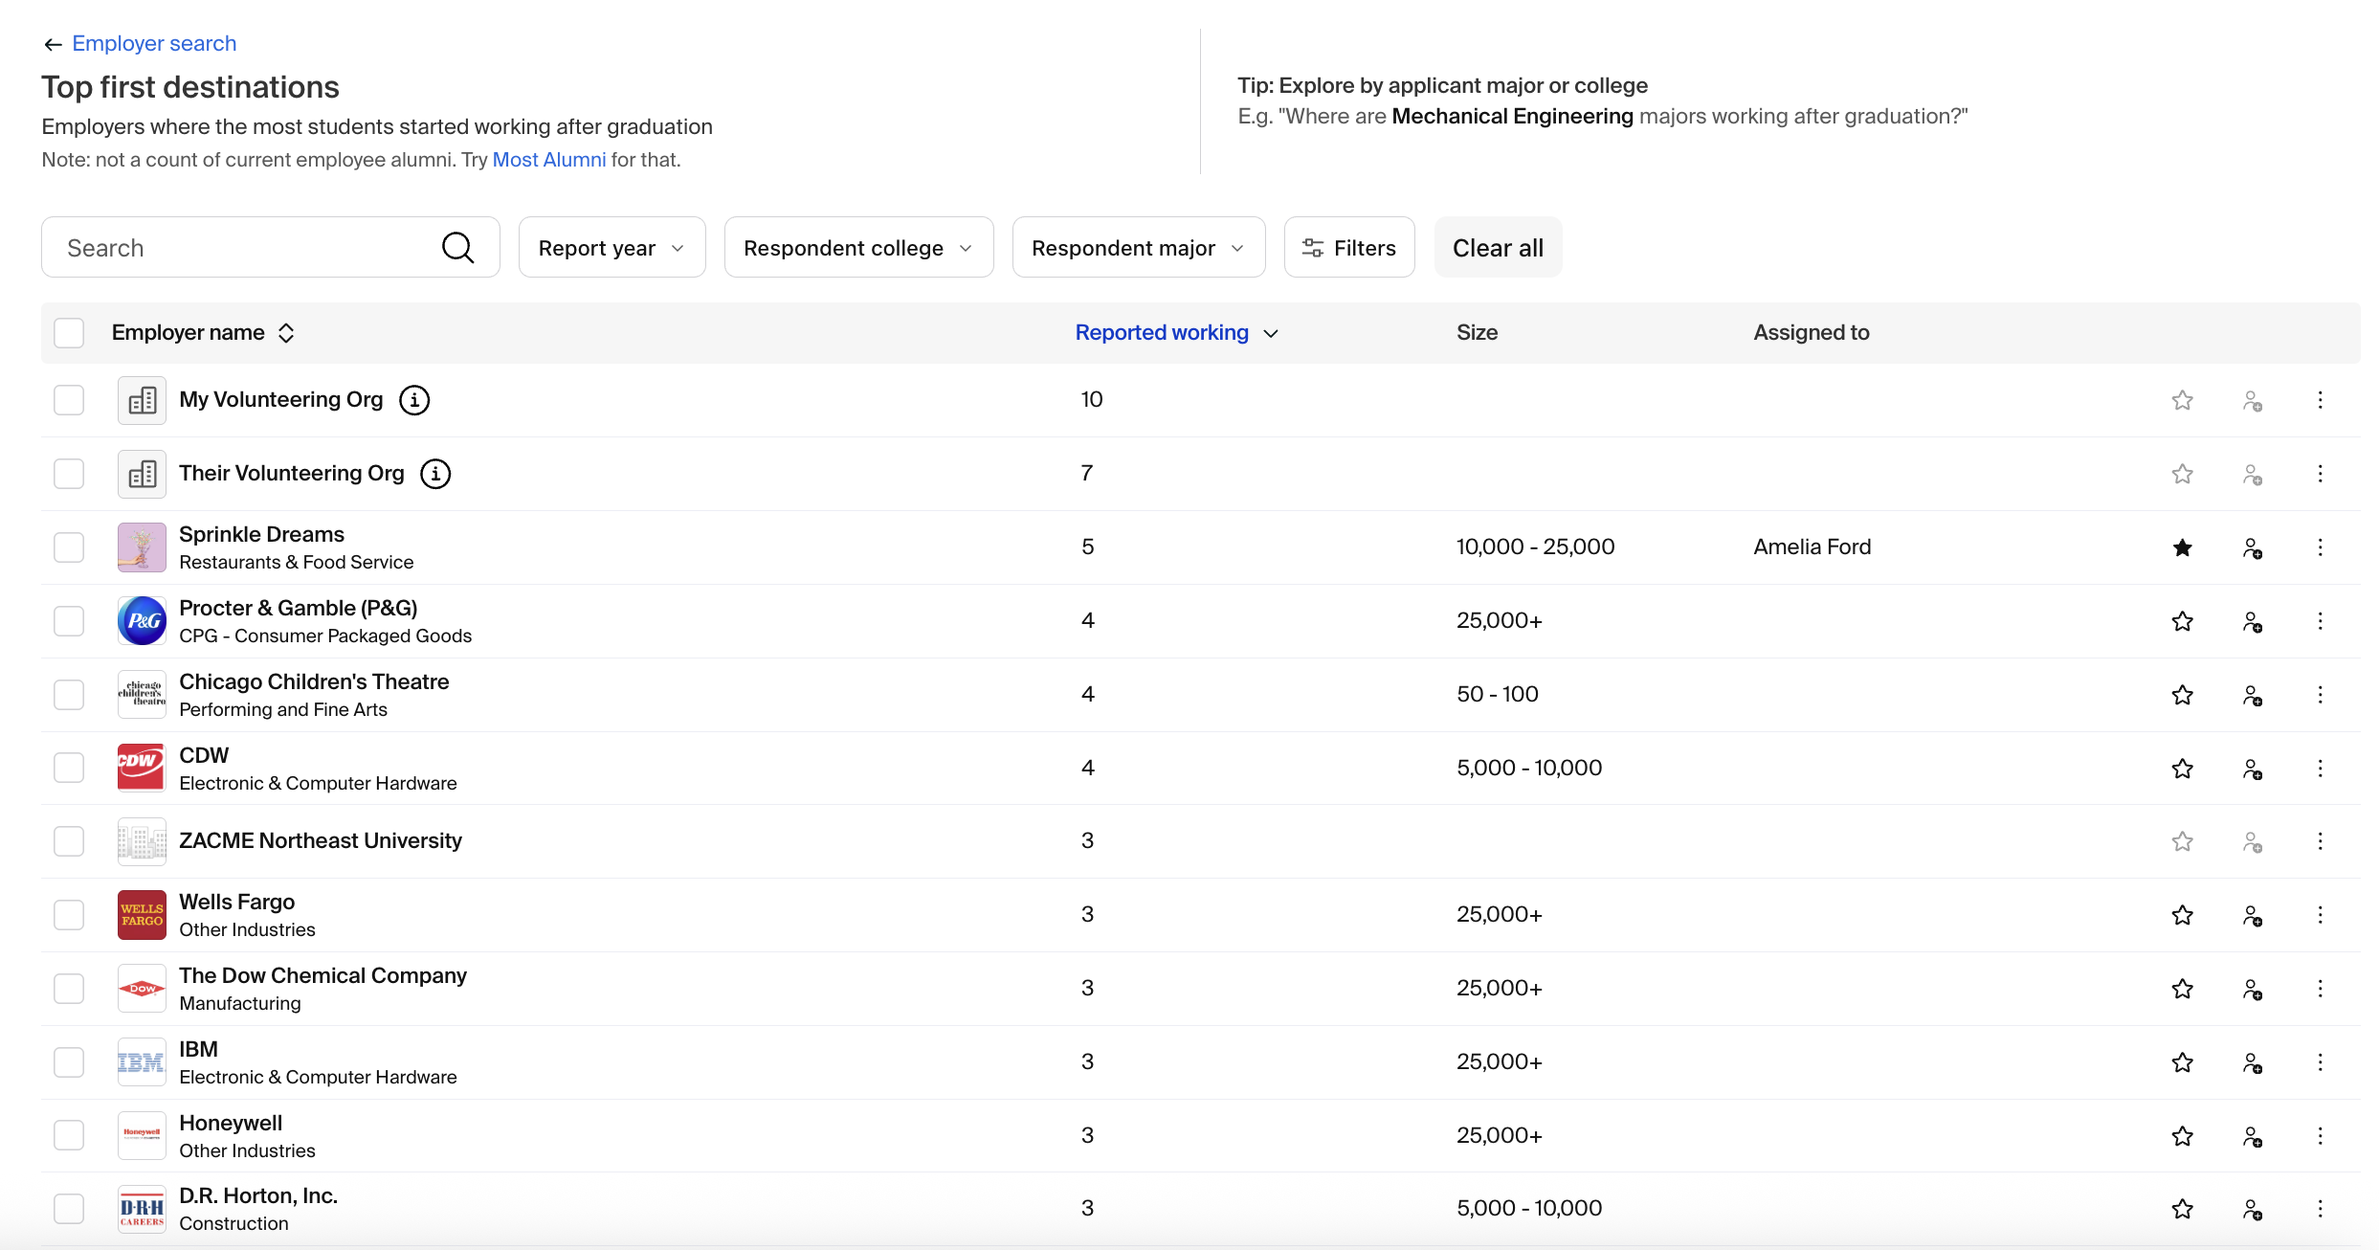Image resolution: width=2379 pixels, height=1250 pixels.
Task: Focus the employer Search field
Action: [x=270, y=248]
